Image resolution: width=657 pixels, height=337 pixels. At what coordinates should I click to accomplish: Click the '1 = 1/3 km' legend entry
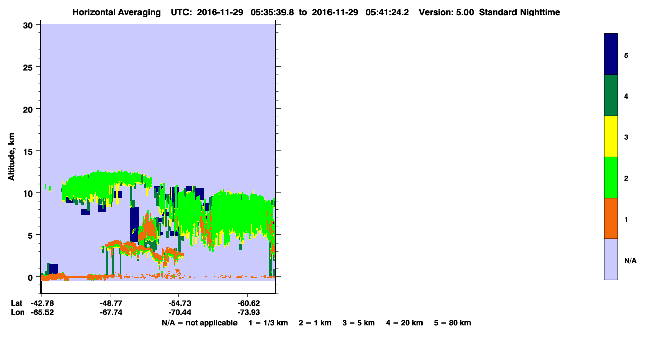[x=268, y=323]
